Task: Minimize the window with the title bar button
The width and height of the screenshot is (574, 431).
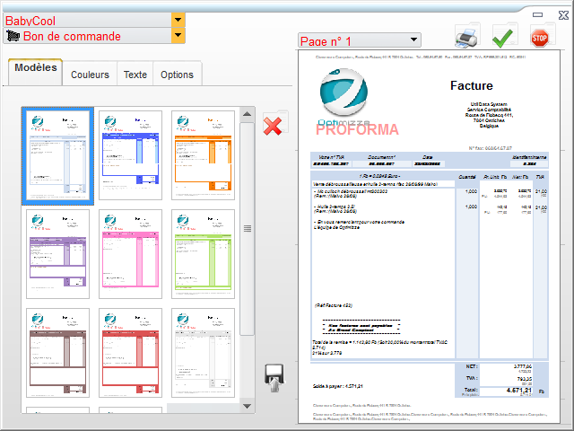Action: pyautogui.click(x=537, y=13)
